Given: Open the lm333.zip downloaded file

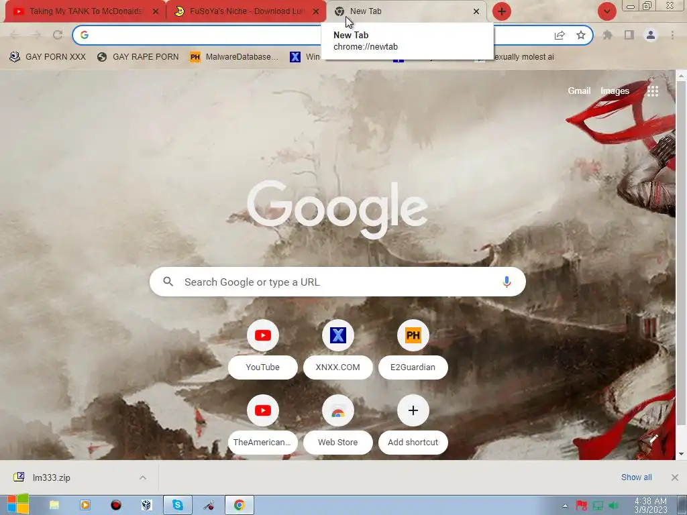Looking at the screenshot, I should click(51, 477).
